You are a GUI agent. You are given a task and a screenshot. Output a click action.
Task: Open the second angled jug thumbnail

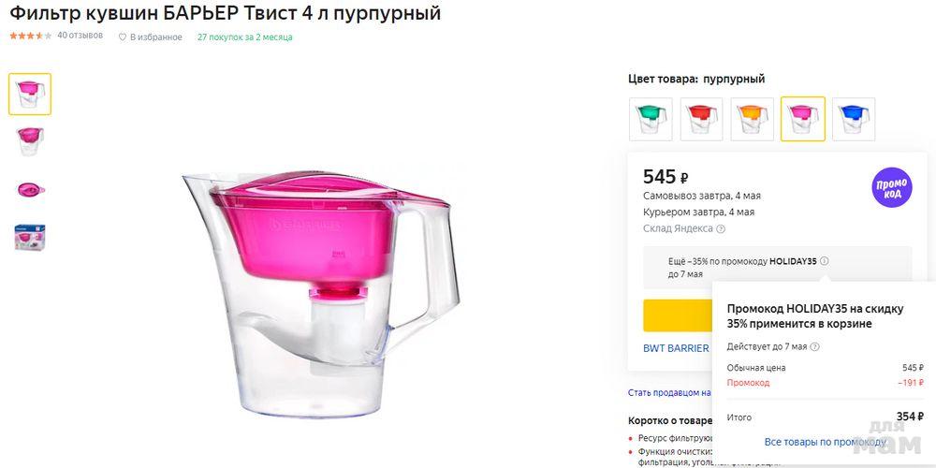point(30,141)
